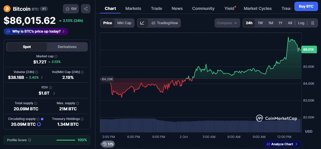Screen dimensions: 321x149
Task: Open the News tab
Action: pos(177,8)
